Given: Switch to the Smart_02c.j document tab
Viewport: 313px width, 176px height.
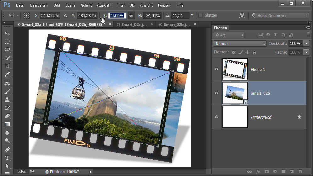Looking at the screenshot, I should [x=132, y=24].
